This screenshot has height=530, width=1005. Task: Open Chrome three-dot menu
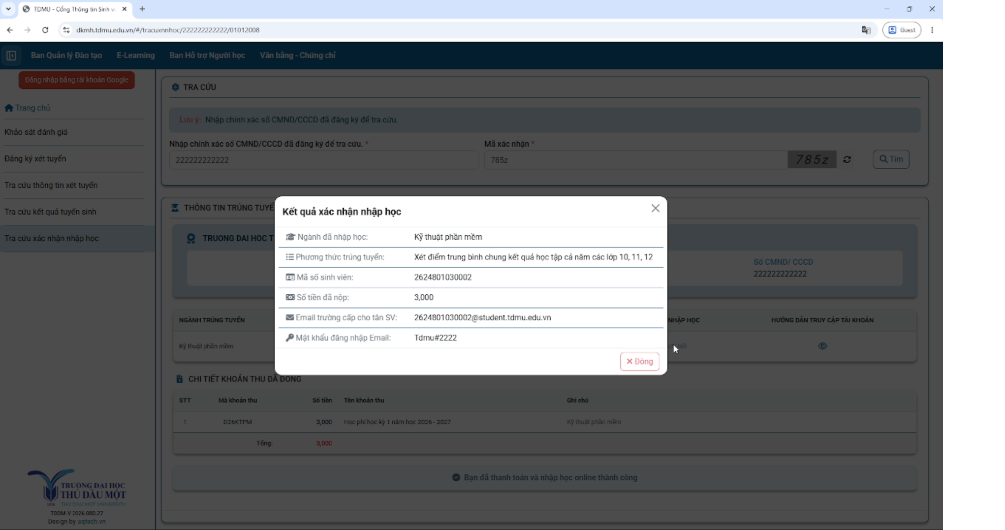point(932,30)
